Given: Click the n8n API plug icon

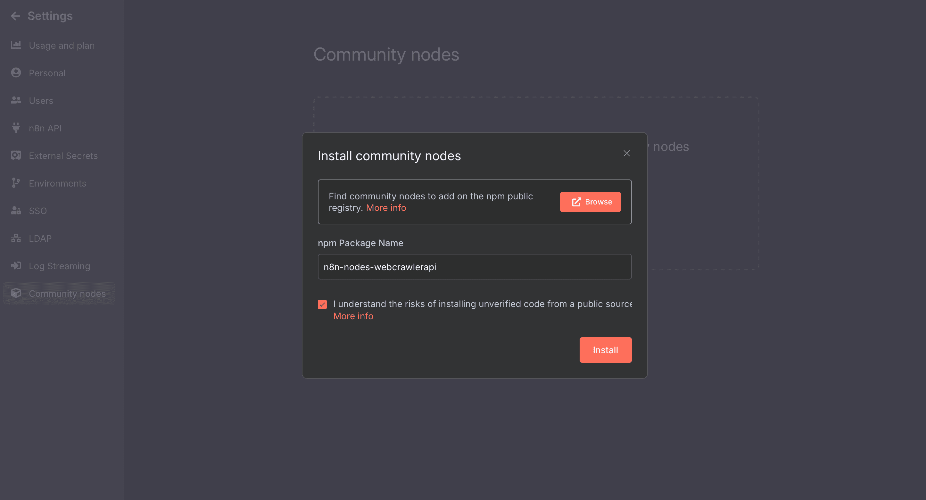Looking at the screenshot, I should [x=16, y=128].
